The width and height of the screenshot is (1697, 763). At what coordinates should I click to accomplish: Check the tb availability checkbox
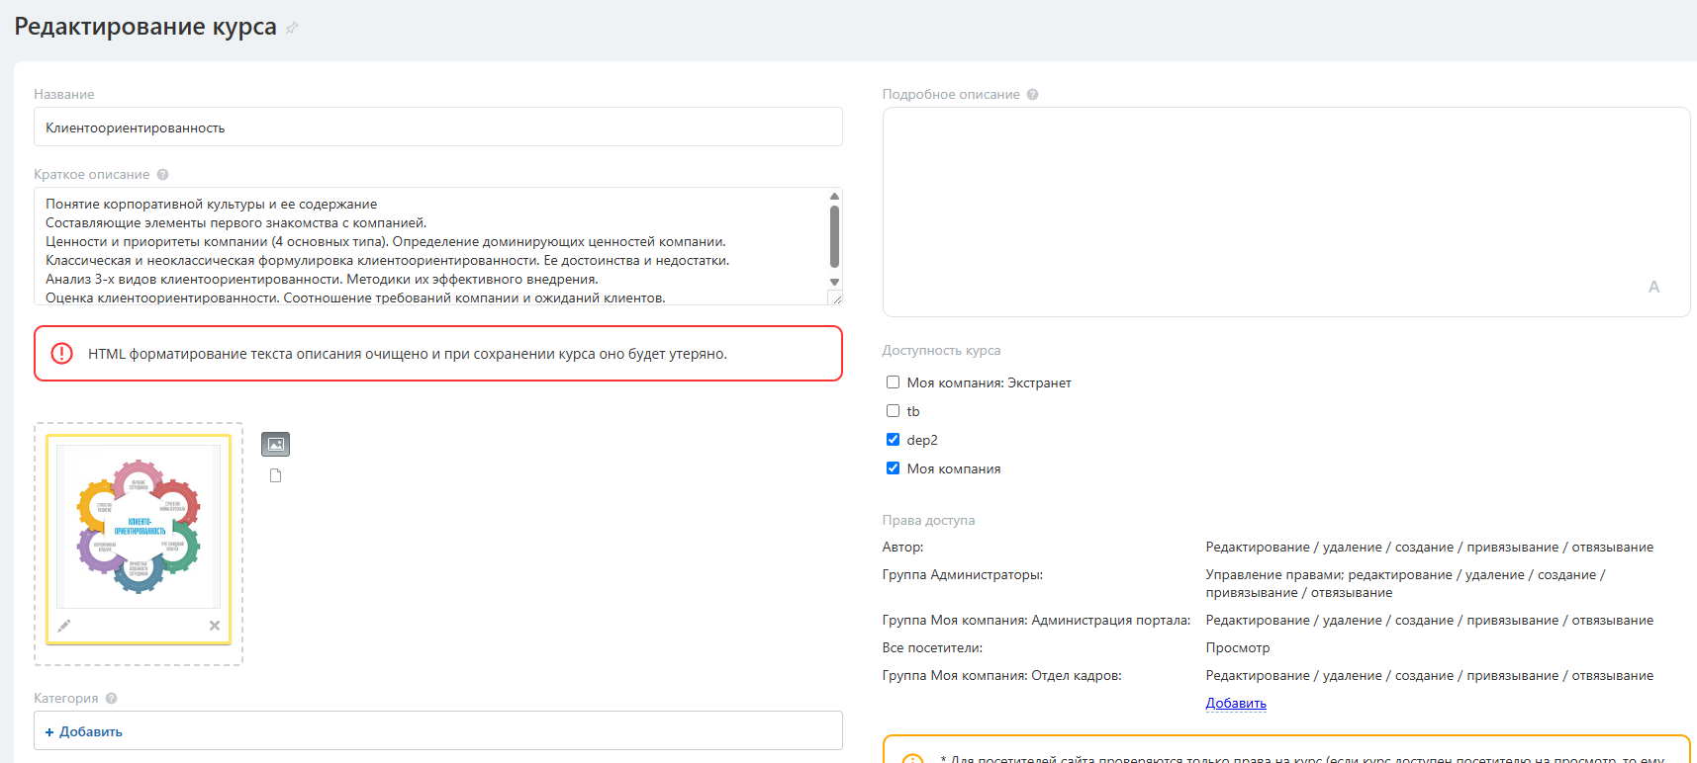893,411
